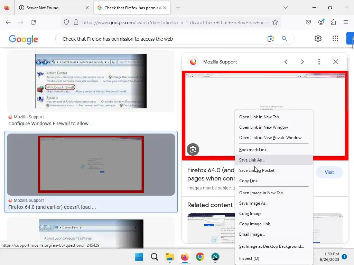The image size is (354, 265).
Task: Choose Copy Link from the context menu
Action: (274, 181)
